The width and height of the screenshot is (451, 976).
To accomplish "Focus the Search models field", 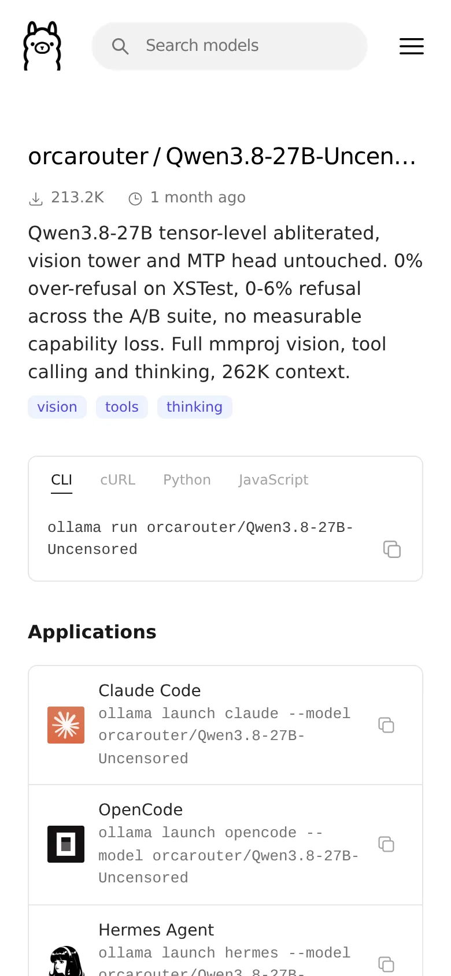I will 230,46.
